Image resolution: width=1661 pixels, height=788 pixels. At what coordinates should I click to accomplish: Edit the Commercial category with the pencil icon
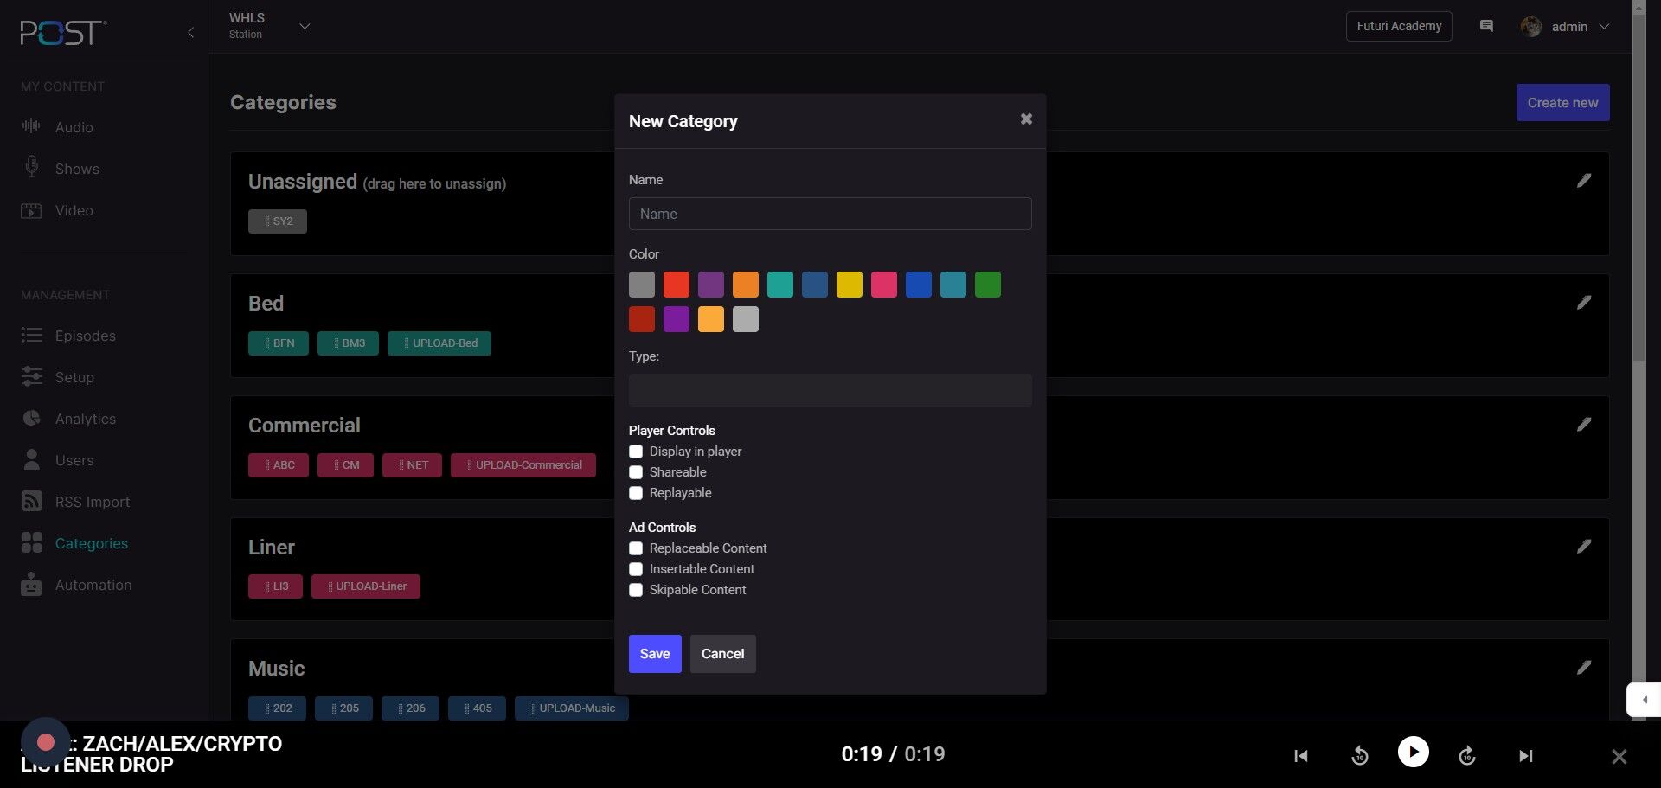1583,425
